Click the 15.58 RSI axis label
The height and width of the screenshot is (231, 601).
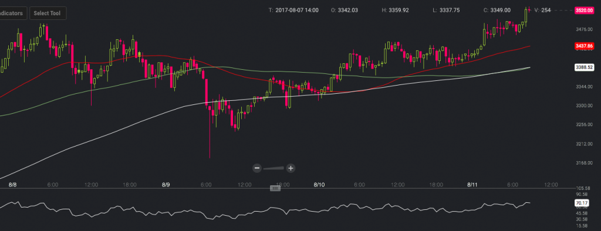[582, 225]
